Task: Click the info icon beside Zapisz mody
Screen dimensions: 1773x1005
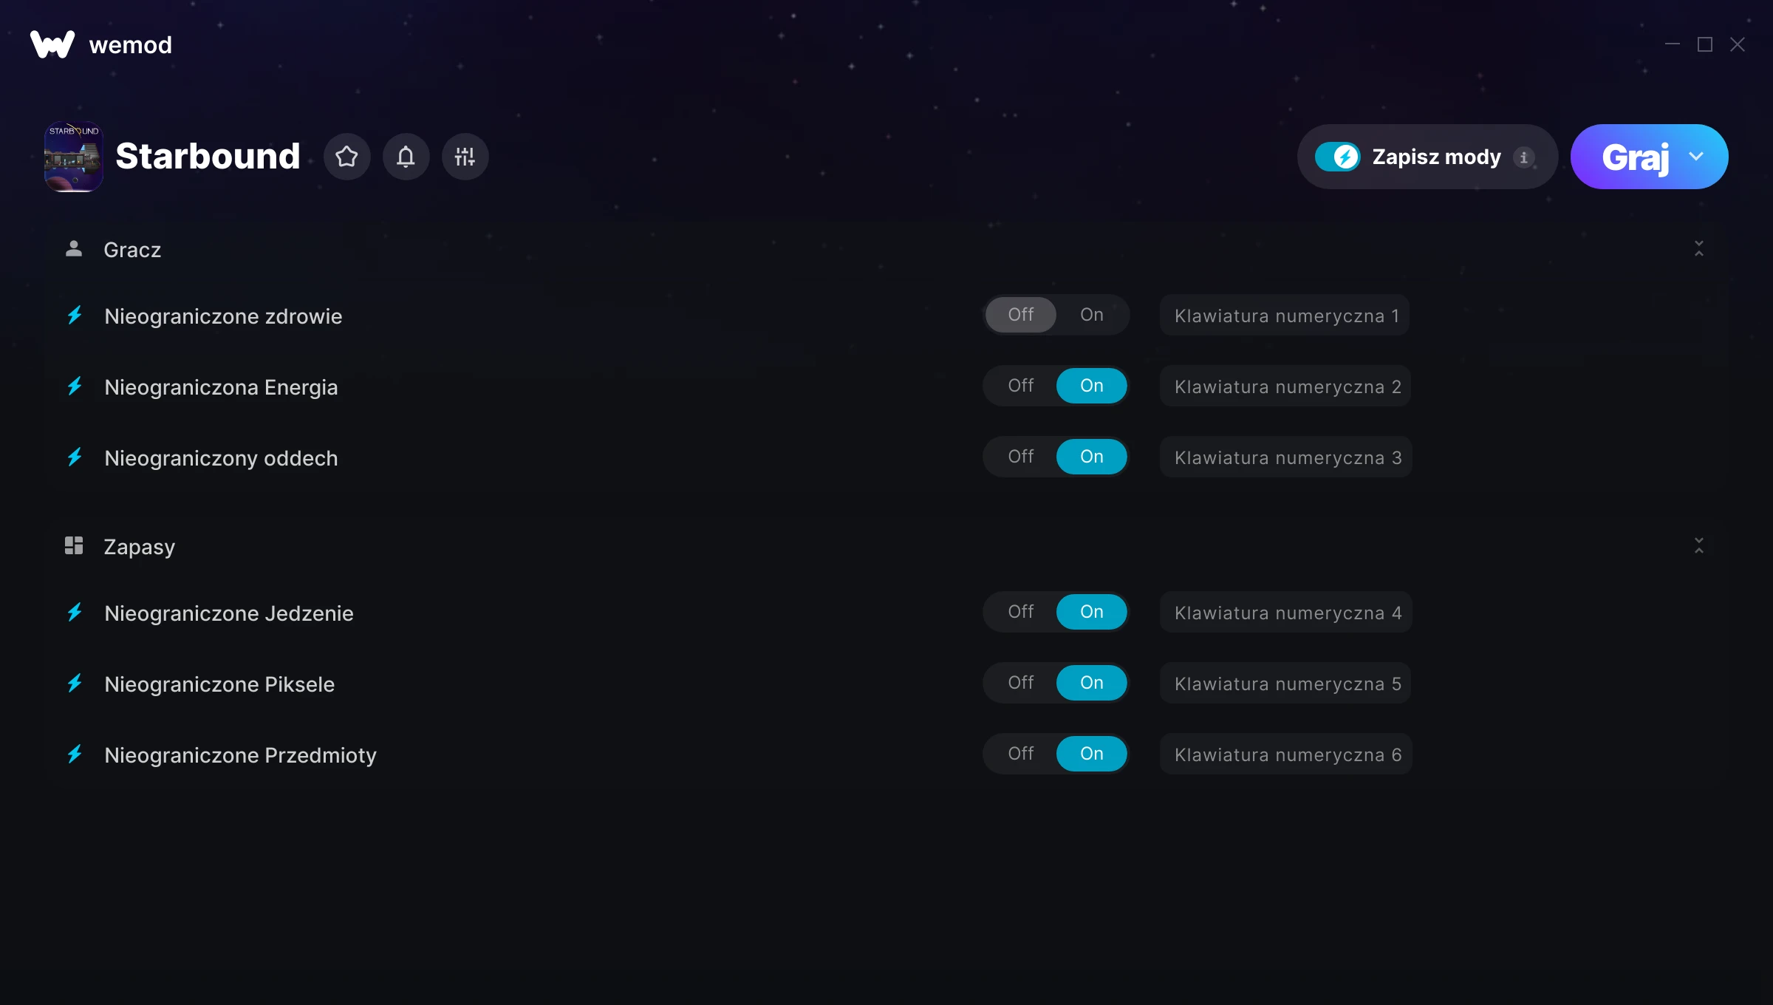Action: [1523, 157]
